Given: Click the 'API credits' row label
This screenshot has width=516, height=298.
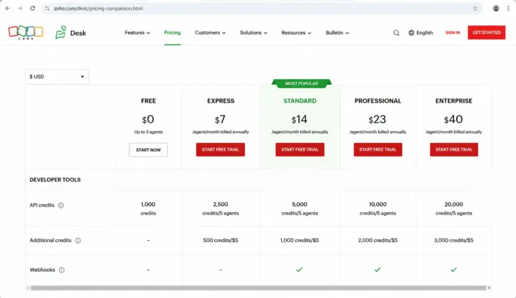Looking at the screenshot, I should (42, 205).
